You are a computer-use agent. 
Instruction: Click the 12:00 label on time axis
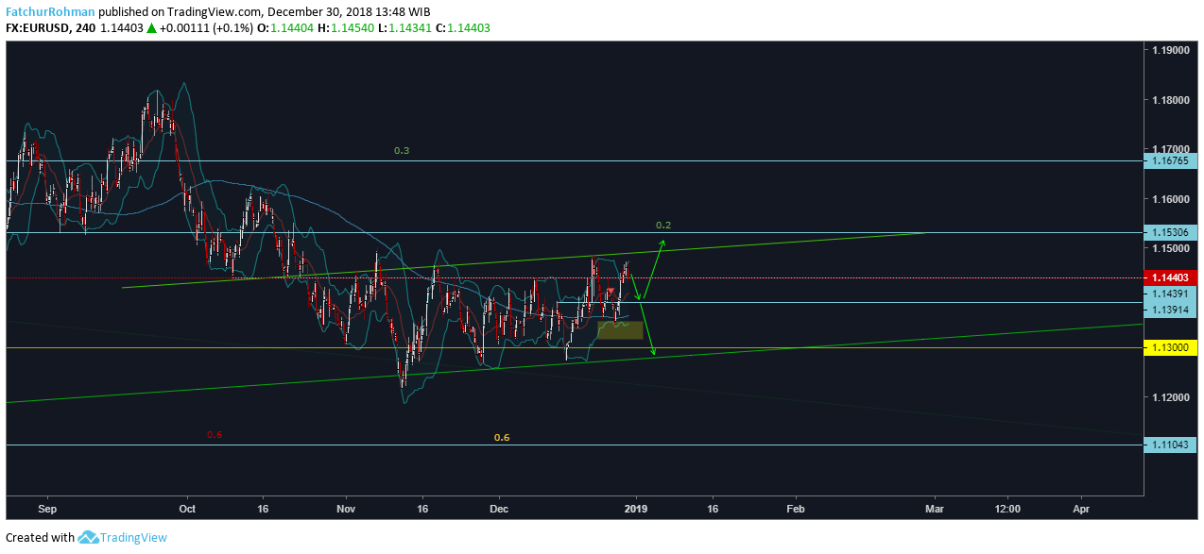coord(1007,509)
